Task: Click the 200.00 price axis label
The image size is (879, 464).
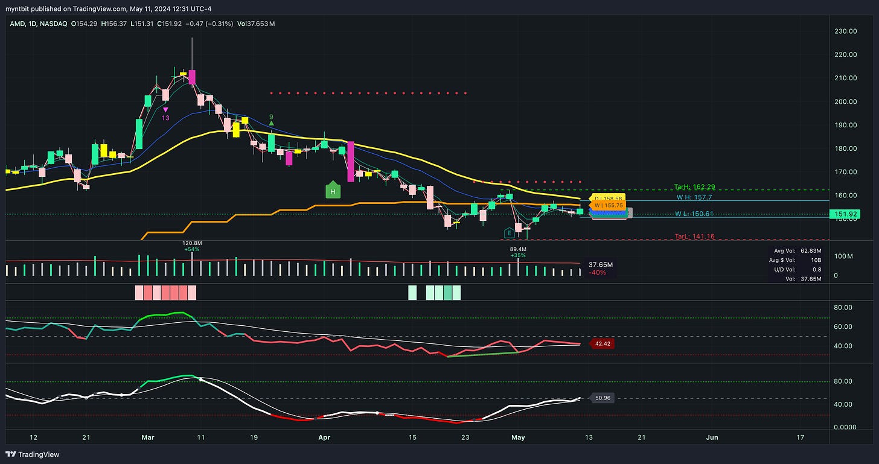Action: [845, 101]
